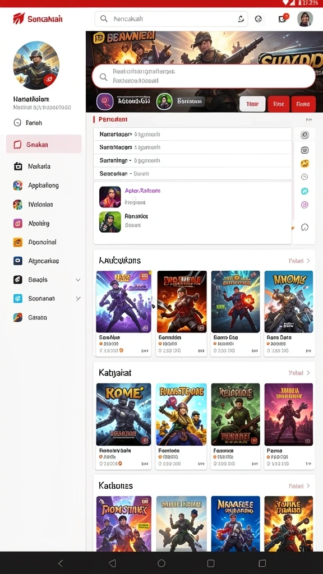Open the purple Seahba game card

123,313
